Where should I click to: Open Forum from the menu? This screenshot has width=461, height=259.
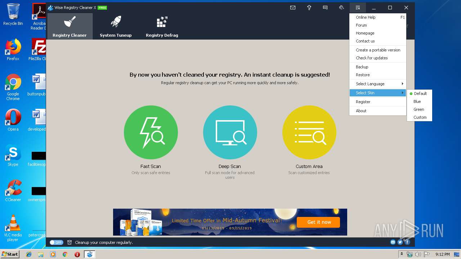point(378,25)
